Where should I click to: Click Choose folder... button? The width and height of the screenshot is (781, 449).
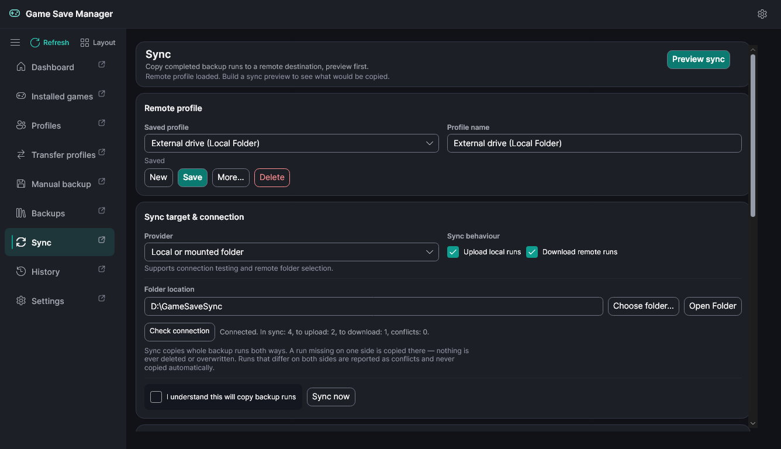(x=643, y=306)
